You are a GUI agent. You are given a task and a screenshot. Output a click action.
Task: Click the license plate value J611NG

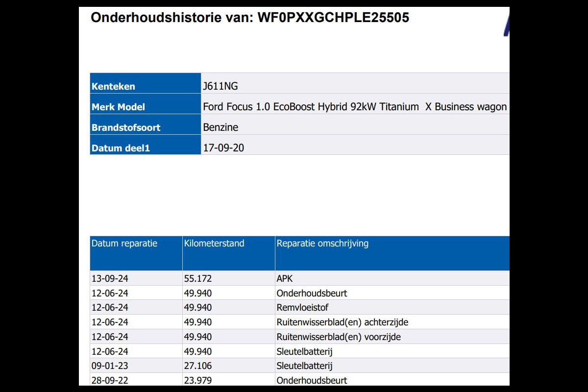coord(220,86)
